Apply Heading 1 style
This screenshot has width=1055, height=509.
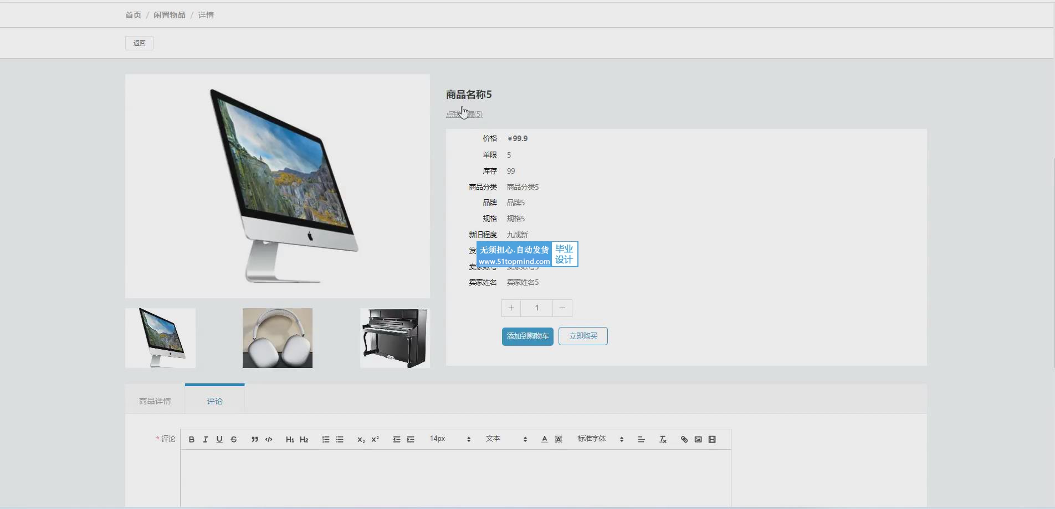(290, 439)
